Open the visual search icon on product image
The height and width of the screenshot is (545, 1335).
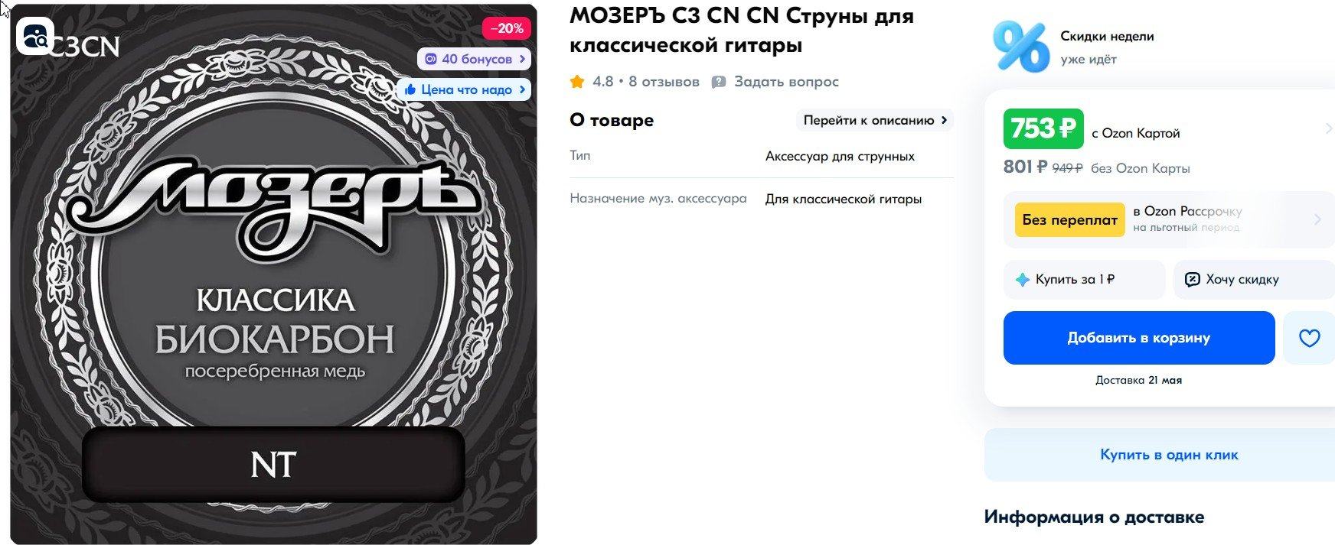tap(35, 36)
